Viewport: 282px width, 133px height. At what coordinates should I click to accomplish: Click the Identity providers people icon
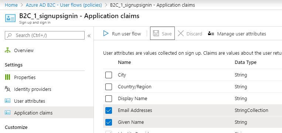pyautogui.click(x=7, y=89)
